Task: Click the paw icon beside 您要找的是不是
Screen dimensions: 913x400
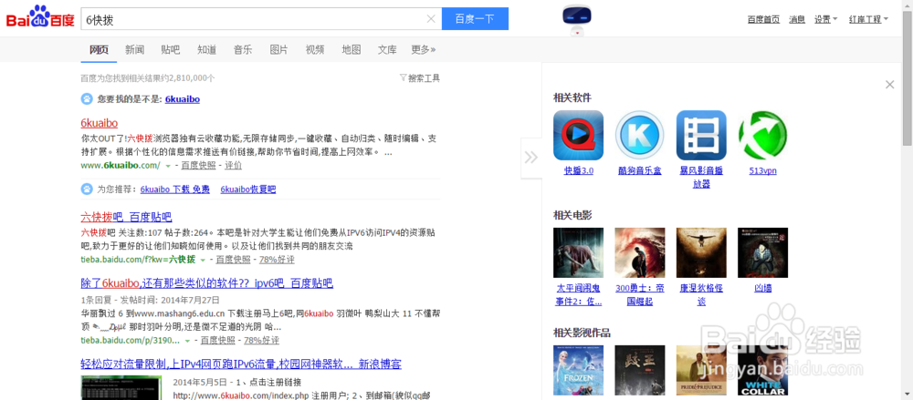Action: click(86, 98)
